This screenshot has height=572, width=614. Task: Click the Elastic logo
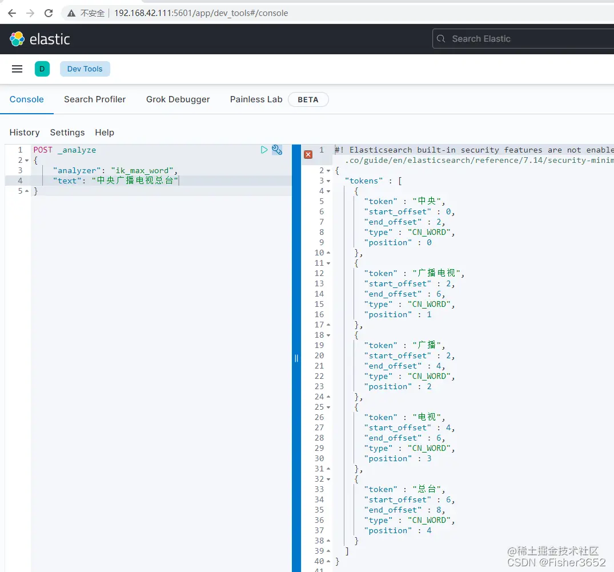39,39
